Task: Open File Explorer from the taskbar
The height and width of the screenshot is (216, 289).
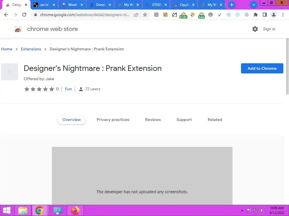Action: (x=23, y=210)
